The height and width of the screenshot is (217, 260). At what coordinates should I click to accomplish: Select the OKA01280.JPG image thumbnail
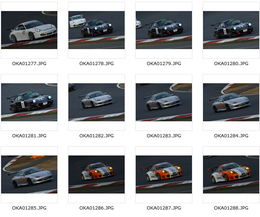point(231,30)
